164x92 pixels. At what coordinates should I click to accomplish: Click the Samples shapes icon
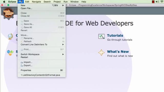click(10, 53)
